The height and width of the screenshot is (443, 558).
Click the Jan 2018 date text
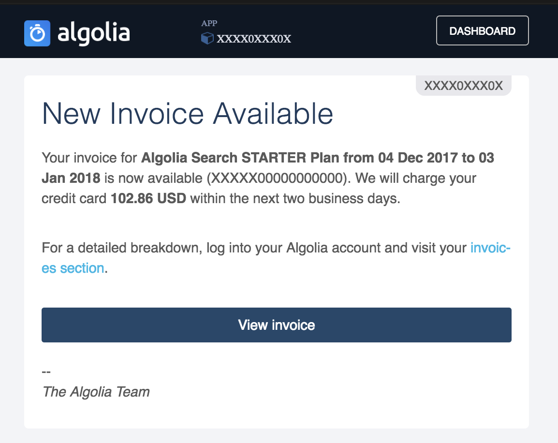[71, 178]
